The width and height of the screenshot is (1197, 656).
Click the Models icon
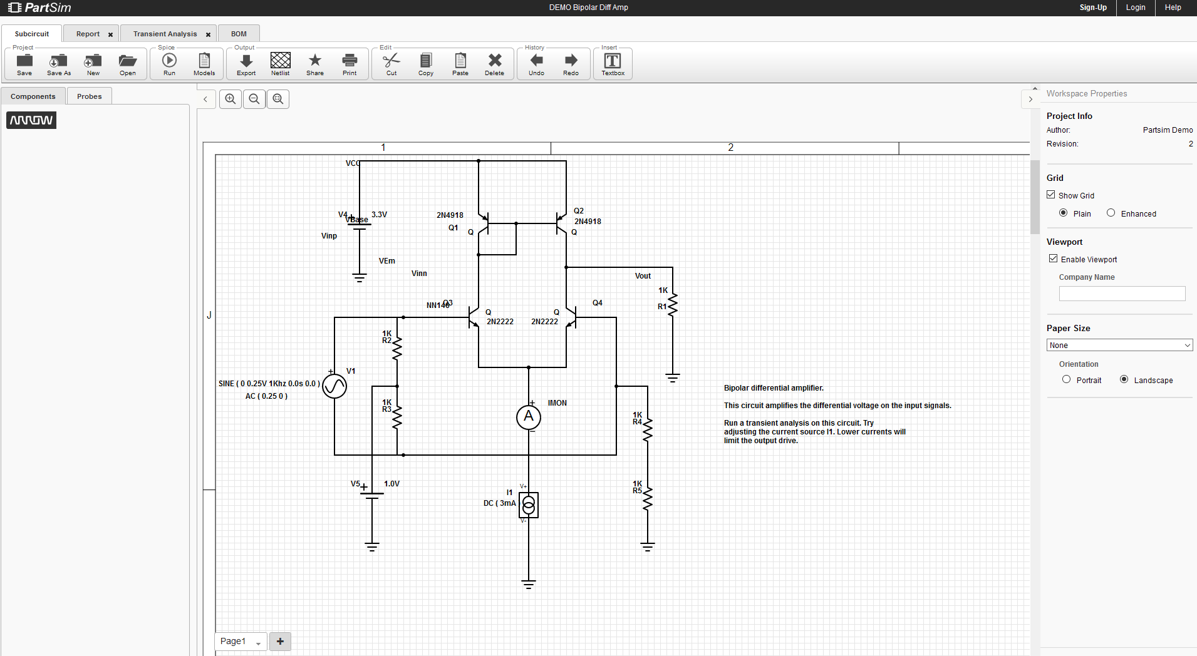(204, 63)
